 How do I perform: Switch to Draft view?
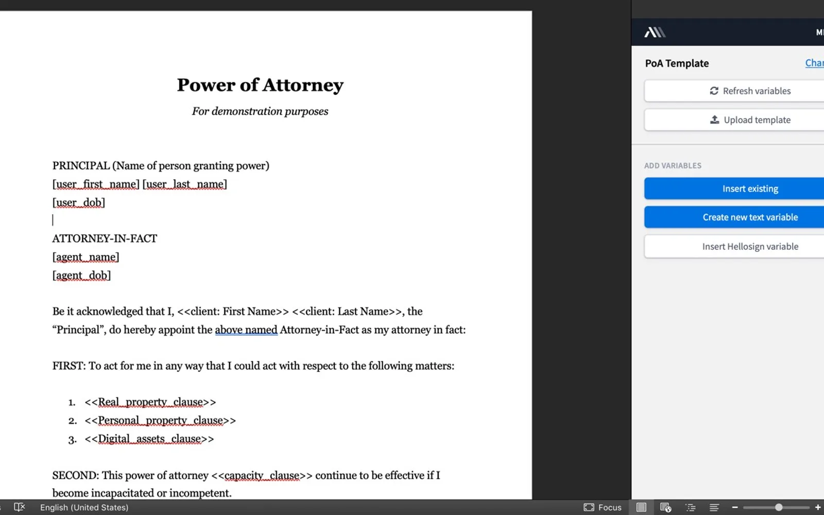pos(714,507)
